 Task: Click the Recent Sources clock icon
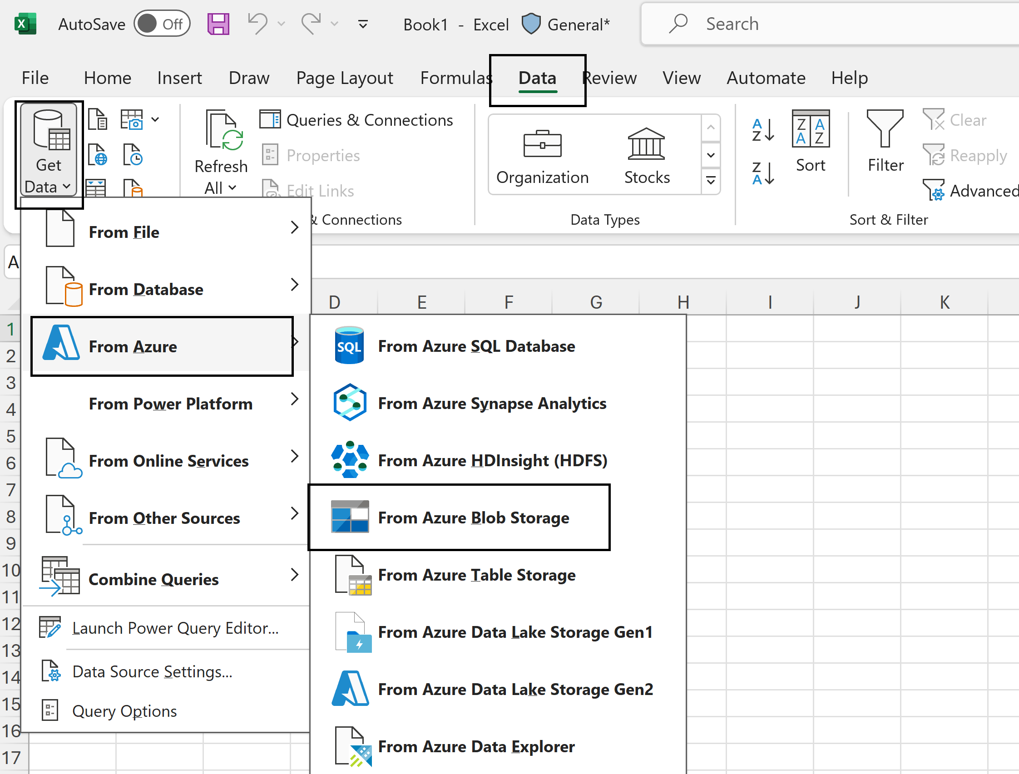(x=133, y=155)
